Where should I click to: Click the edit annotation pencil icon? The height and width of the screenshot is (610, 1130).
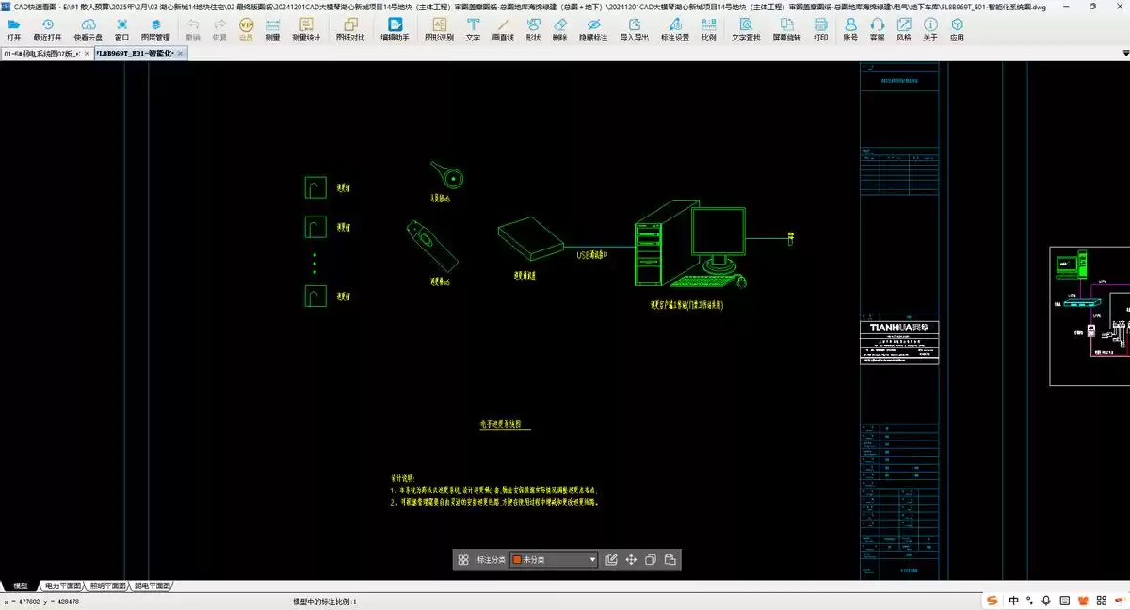(x=612, y=559)
